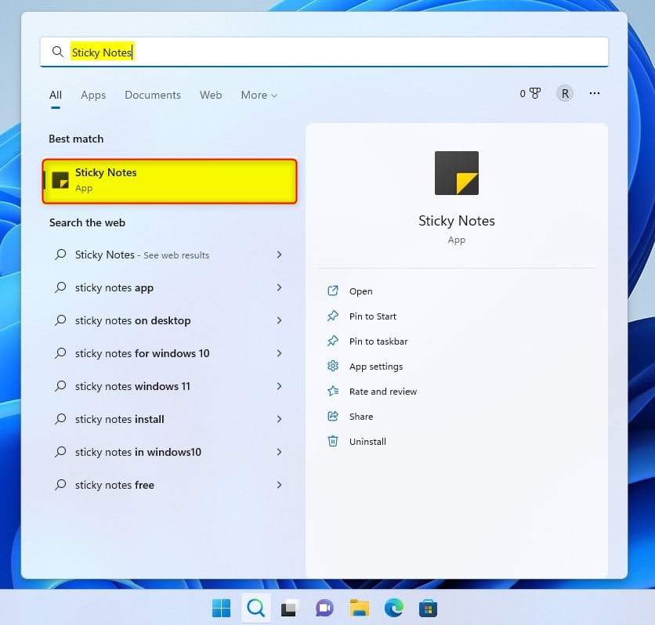655x625 pixels.
Task: Choose Pin to Start action
Action: (373, 316)
